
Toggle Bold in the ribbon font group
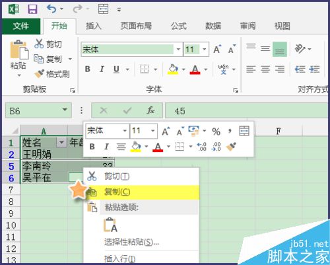pyautogui.click(x=88, y=69)
